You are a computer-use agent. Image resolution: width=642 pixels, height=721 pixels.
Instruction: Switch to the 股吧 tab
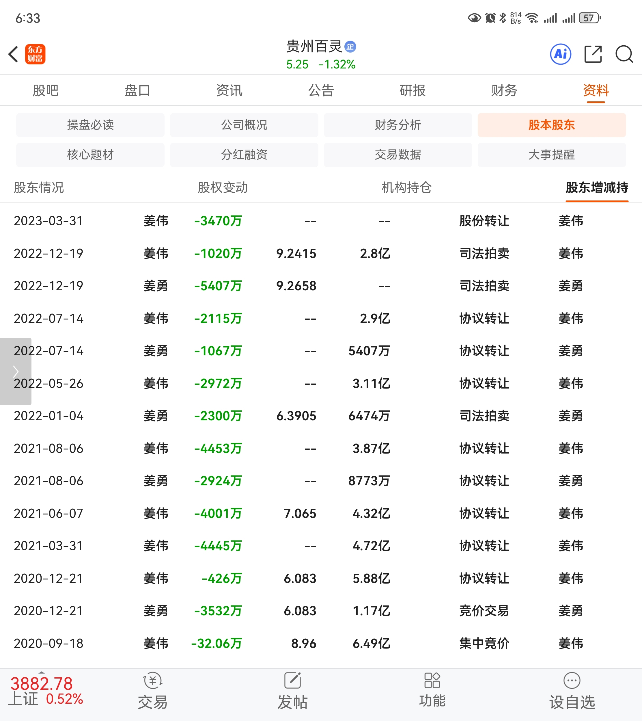[x=46, y=90]
